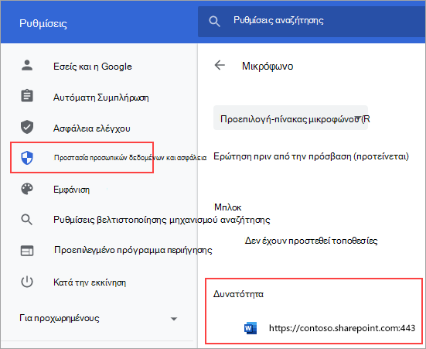Click the search magnifier icon in header

214,21
